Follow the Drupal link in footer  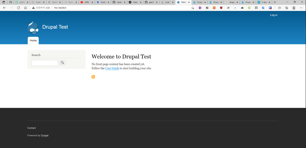click(45, 135)
